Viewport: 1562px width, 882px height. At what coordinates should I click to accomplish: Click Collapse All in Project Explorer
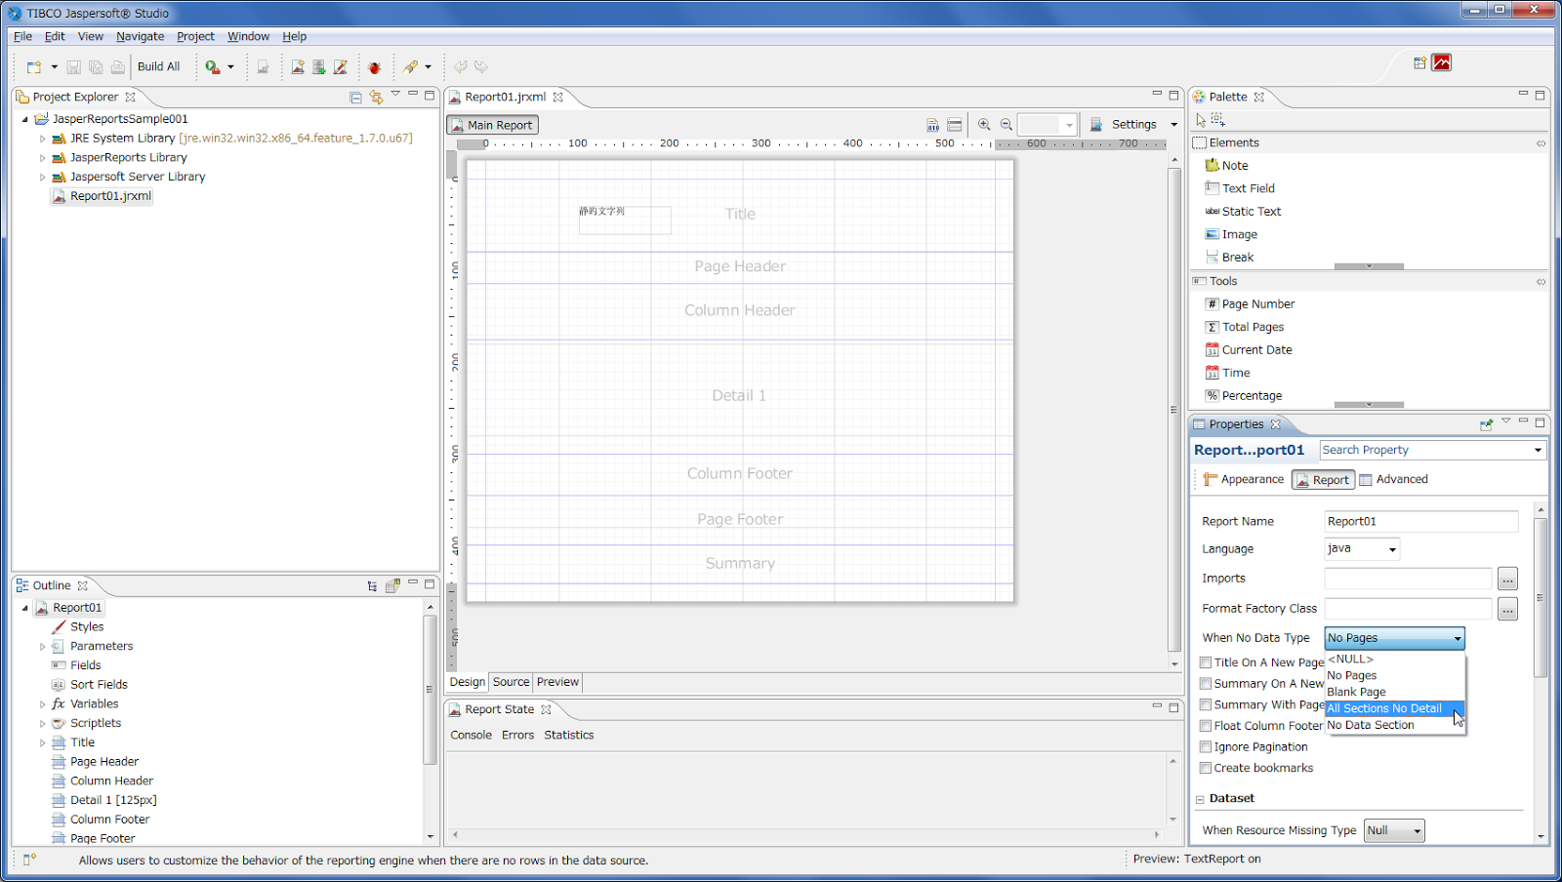click(x=355, y=97)
